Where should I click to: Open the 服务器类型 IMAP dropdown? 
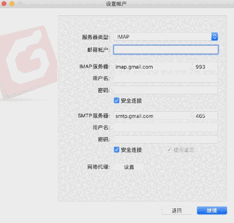click(x=166, y=37)
